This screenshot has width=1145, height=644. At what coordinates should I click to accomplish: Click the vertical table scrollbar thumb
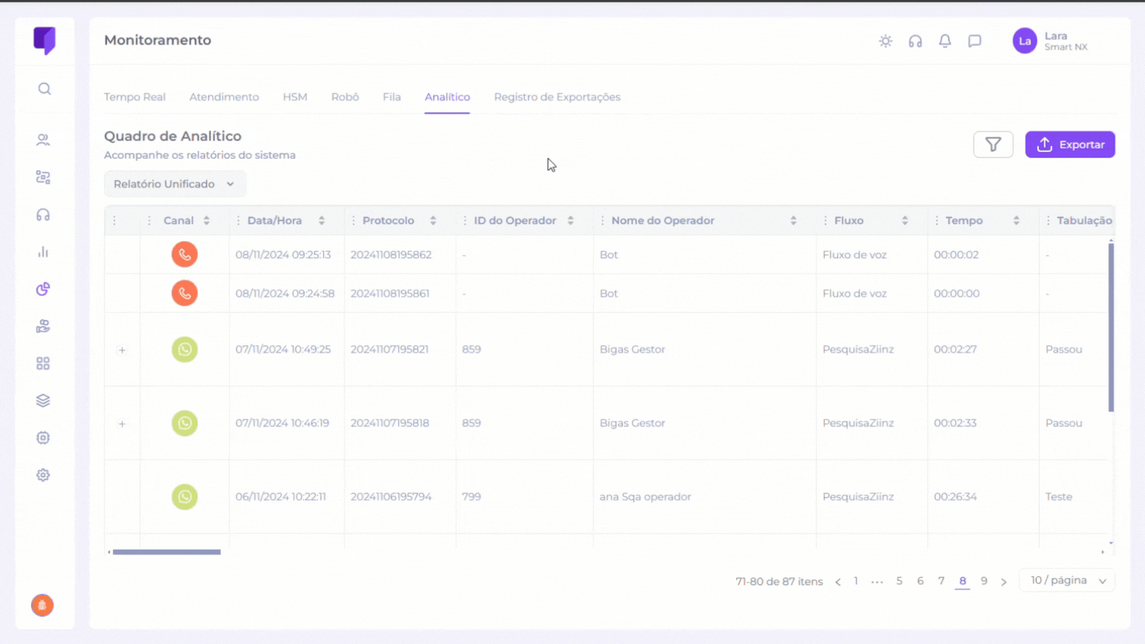pyautogui.click(x=1111, y=327)
